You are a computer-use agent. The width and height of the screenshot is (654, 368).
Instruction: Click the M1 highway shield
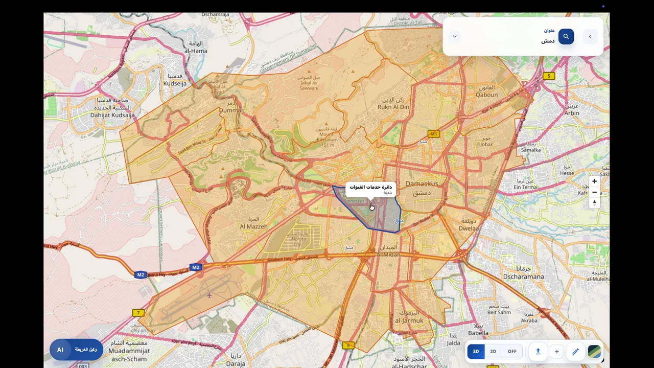click(x=434, y=134)
